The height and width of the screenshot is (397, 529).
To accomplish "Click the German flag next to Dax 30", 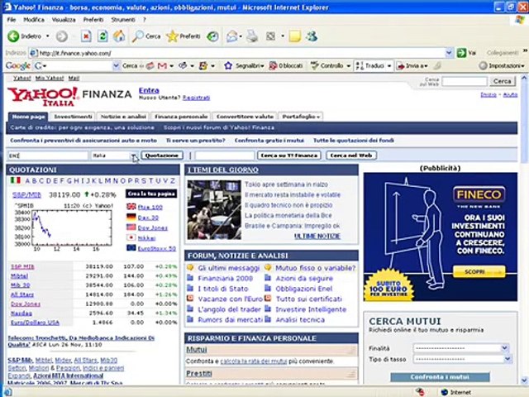I will pos(131,217).
